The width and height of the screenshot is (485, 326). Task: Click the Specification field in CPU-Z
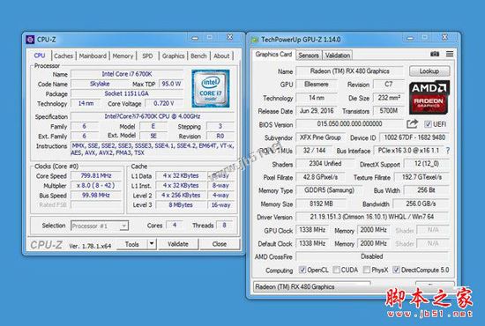tap(153, 116)
